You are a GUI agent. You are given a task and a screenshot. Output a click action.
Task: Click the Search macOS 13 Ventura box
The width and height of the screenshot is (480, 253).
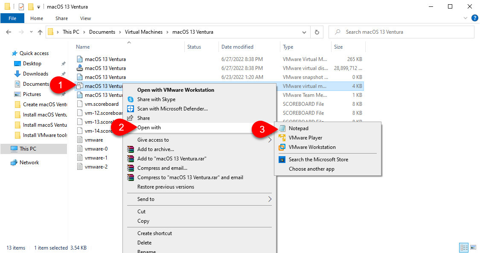(401, 32)
